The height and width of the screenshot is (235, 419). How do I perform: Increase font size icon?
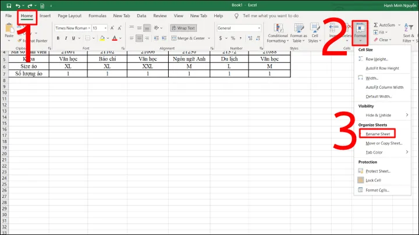pos(112,28)
